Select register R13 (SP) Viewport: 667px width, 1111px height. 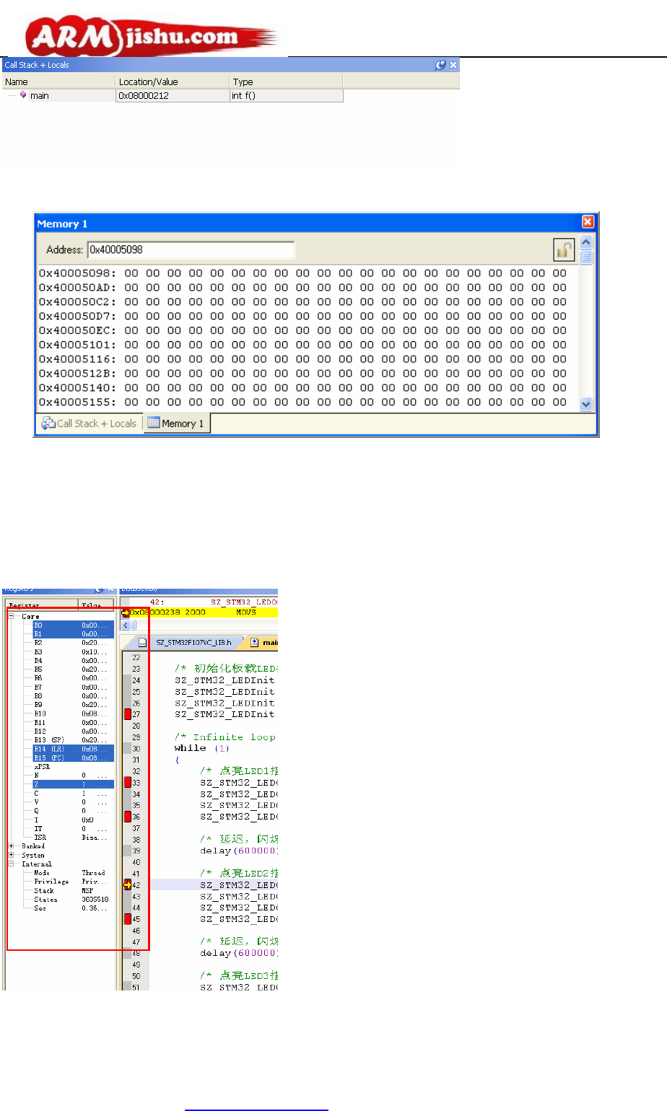[x=73, y=740]
